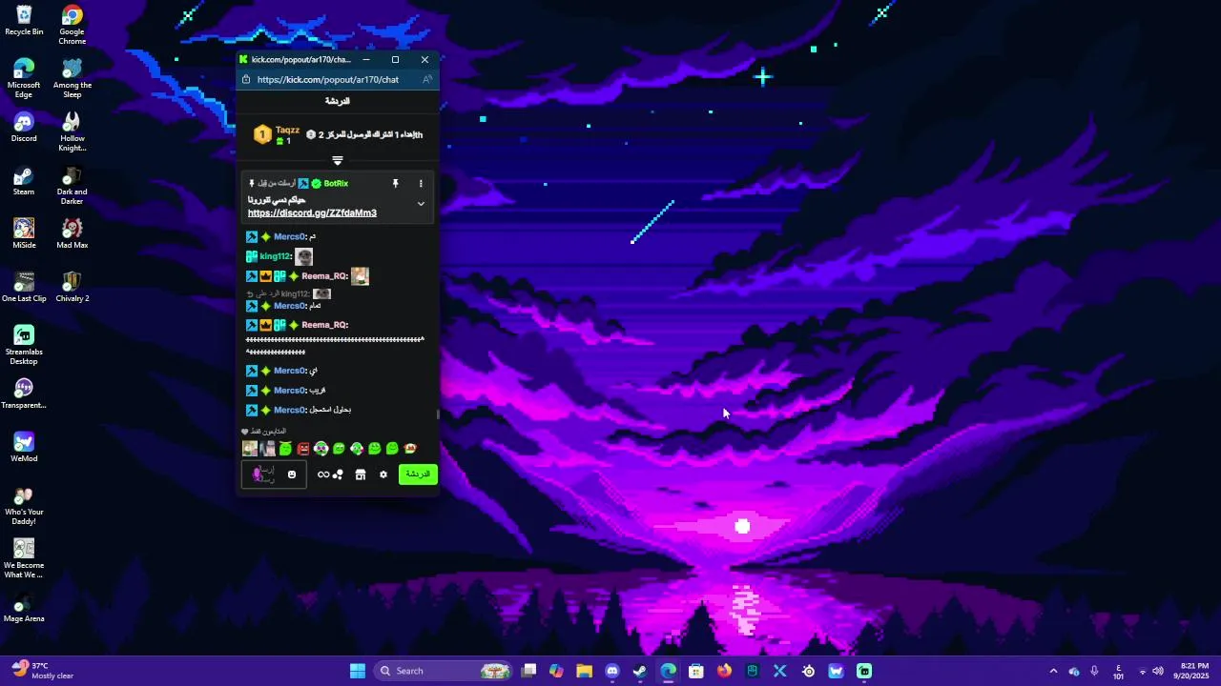The height and width of the screenshot is (686, 1221).
Task: Select the Who's Your Daddy icon
Action: [x=24, y=505]
